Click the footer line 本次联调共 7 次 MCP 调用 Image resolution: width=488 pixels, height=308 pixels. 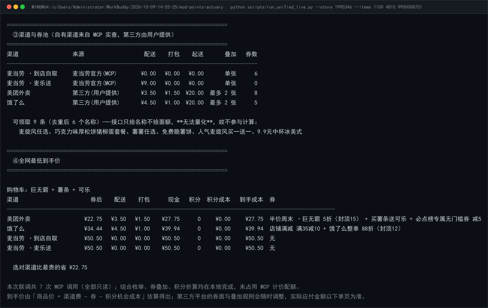153,287
